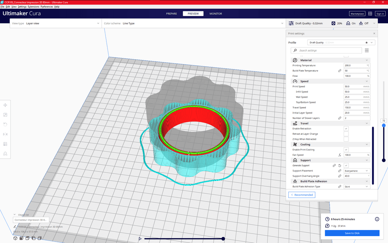This screenshot has width=388, height=243.
Task: Select the Rotate tool in left toolbar
Action: coord(5,125)
